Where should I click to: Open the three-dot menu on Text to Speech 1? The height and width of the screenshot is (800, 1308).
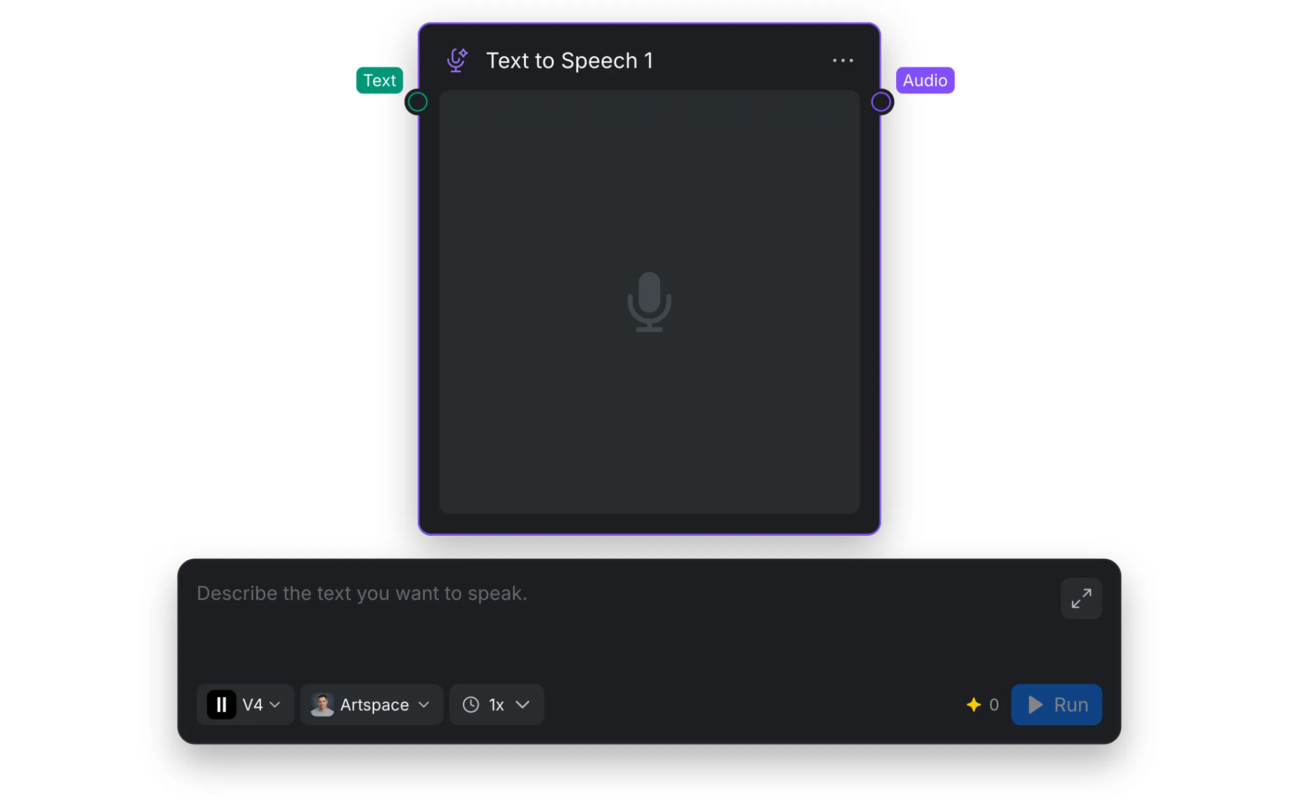843,60
